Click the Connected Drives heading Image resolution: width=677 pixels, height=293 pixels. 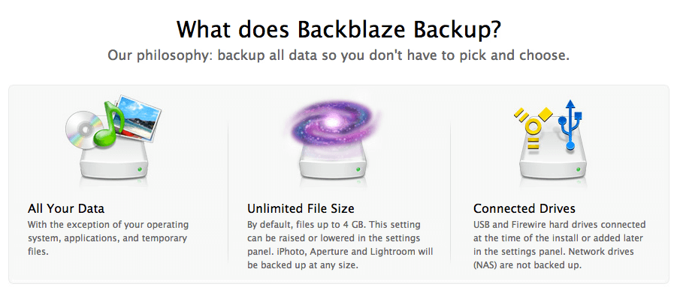[524, 209]
